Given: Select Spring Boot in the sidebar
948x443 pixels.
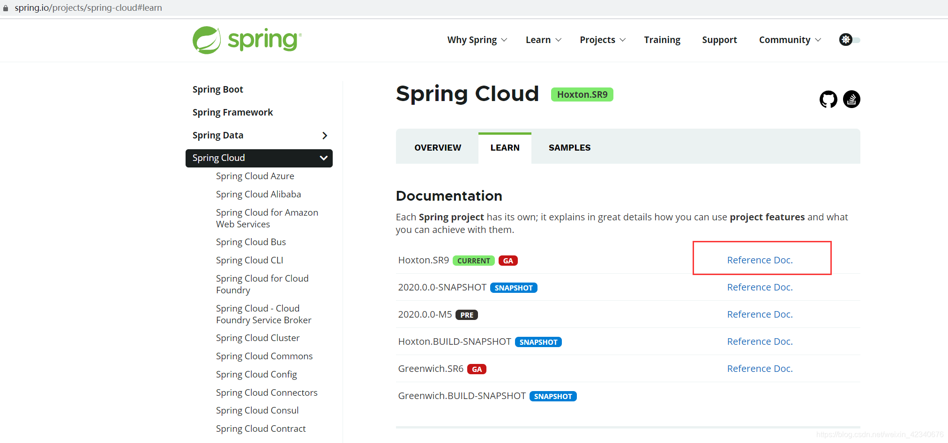Looking at the screenshot, I should [218, 89].
